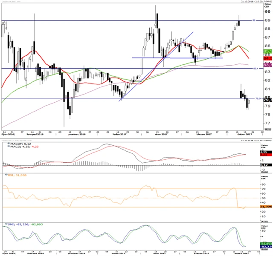Click the green 85.3 moving average price tag
Image resolution: width=273 pixels, height=256 pixels.
pyautogui.click(x=267, y=51)
